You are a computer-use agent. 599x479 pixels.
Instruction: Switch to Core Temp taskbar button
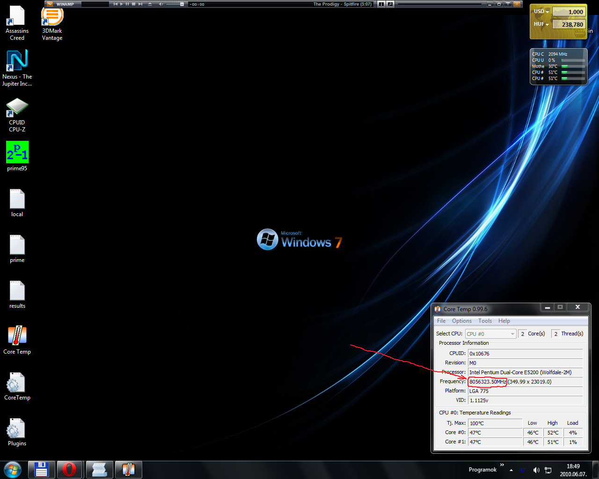tap(128, 470)
